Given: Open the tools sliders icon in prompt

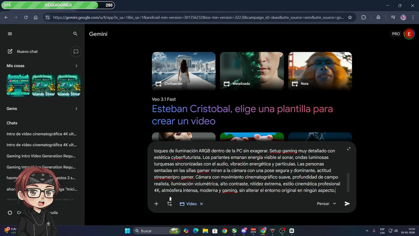Looking at the screenshot, I should [x=169, y=204].
